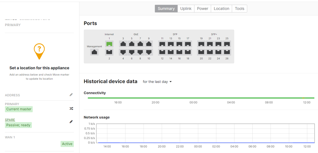Click GbE port 7 icon
Image resolution: width=318 pixels, height=153 pixels.
point(140,44)
